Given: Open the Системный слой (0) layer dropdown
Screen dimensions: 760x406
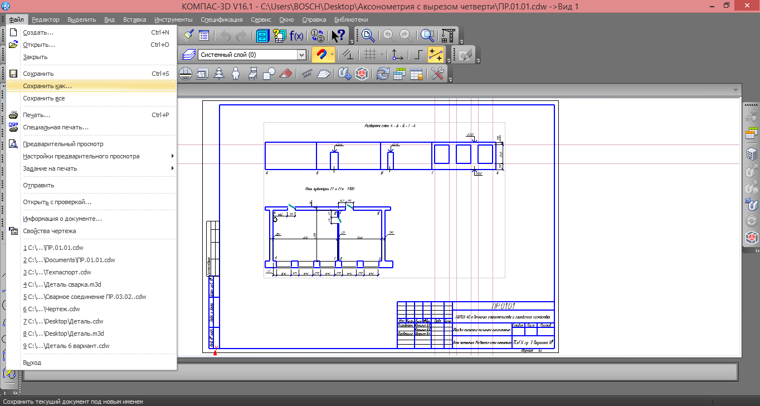Looking at the screenshot, I should click(301, 55).
